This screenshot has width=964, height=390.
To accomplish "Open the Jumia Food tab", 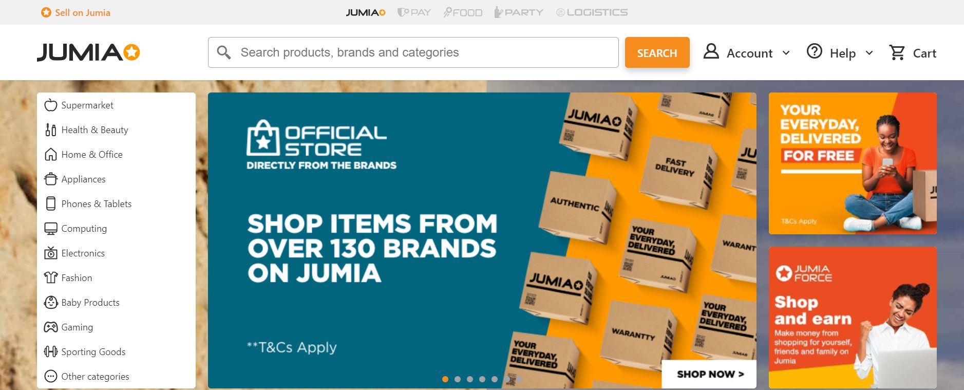I will (x=463, y=12).
